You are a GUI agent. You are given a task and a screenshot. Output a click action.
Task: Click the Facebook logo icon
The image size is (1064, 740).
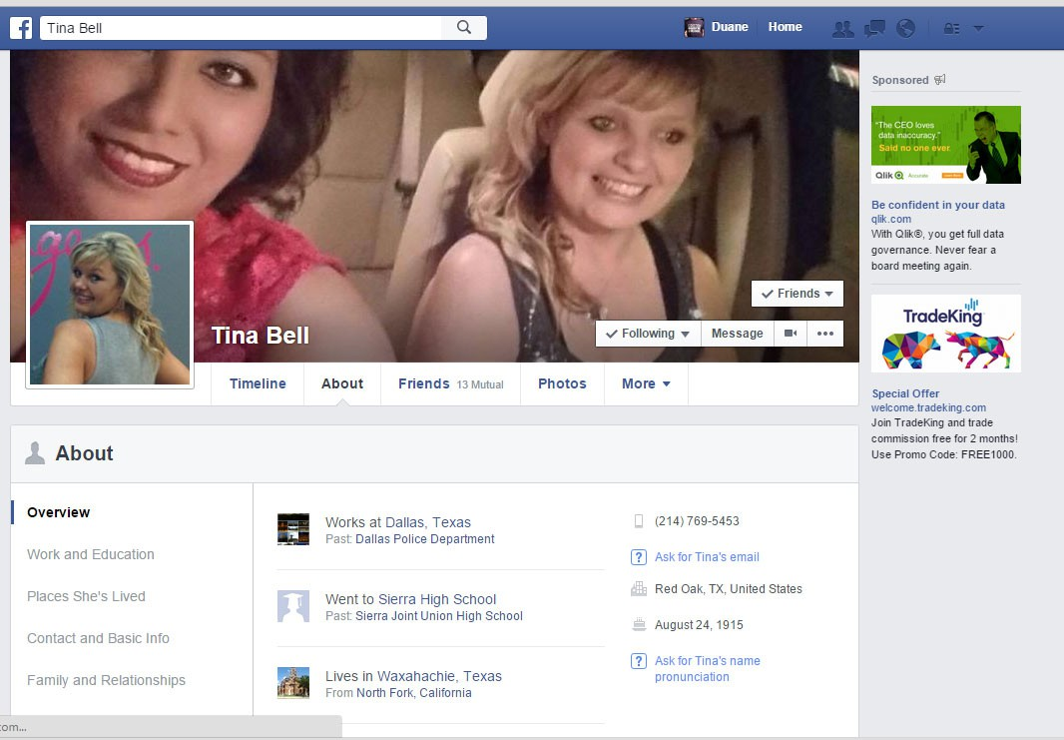point(21,28)
